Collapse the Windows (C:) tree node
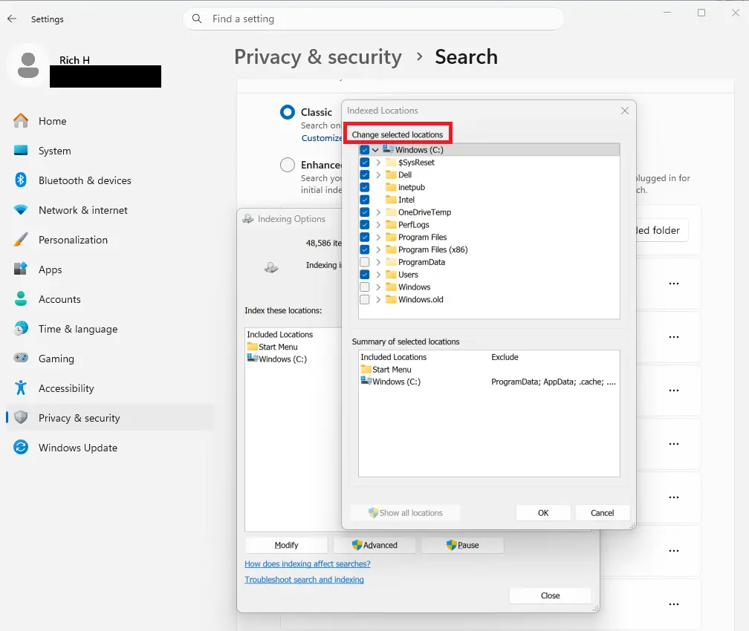This screenshot has height=631, width=749. tap(375, 150)
